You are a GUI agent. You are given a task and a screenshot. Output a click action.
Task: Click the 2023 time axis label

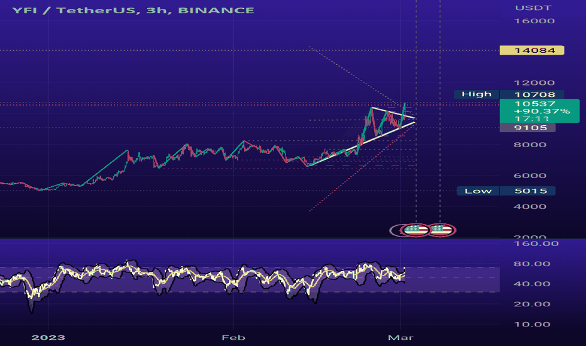(48, 337)
